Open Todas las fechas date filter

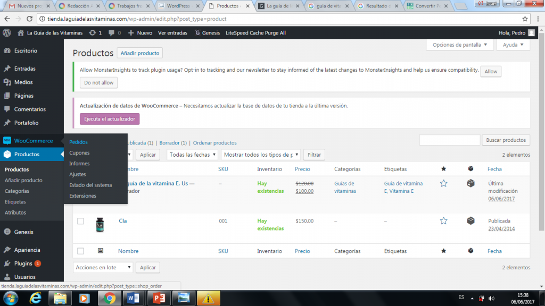pyautogui.click(x=192, y=155)
